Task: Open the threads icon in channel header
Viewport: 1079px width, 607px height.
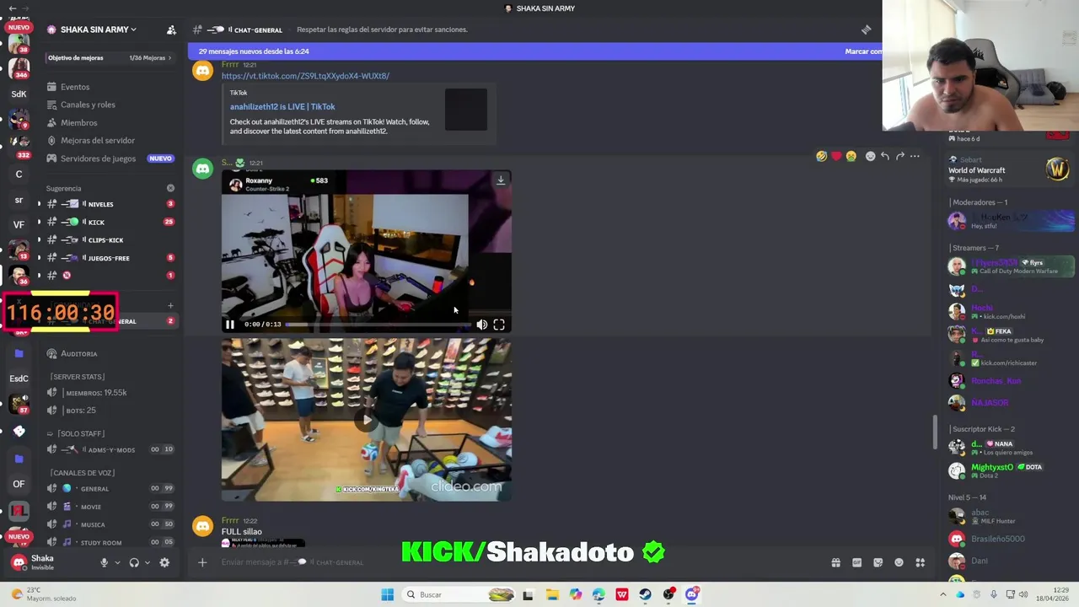Action: [x=866, y=30]
